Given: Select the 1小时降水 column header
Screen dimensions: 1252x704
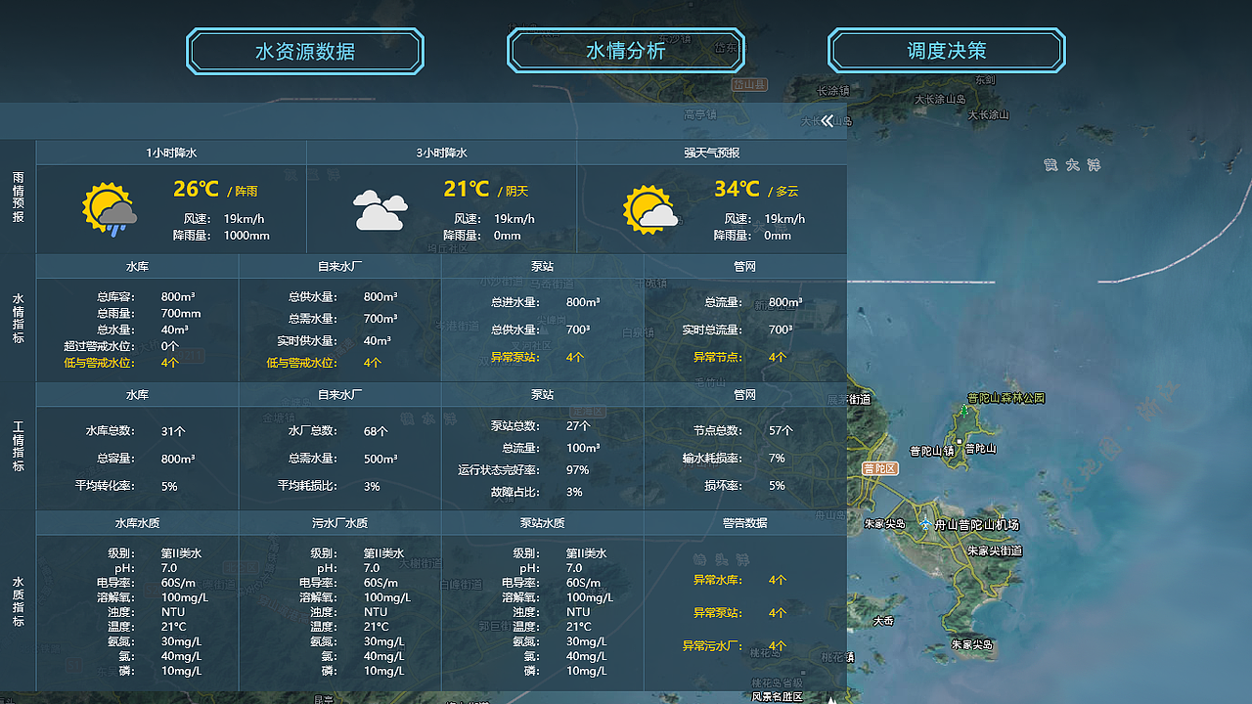Looking at the screenshot, I should tap(171, 153).
